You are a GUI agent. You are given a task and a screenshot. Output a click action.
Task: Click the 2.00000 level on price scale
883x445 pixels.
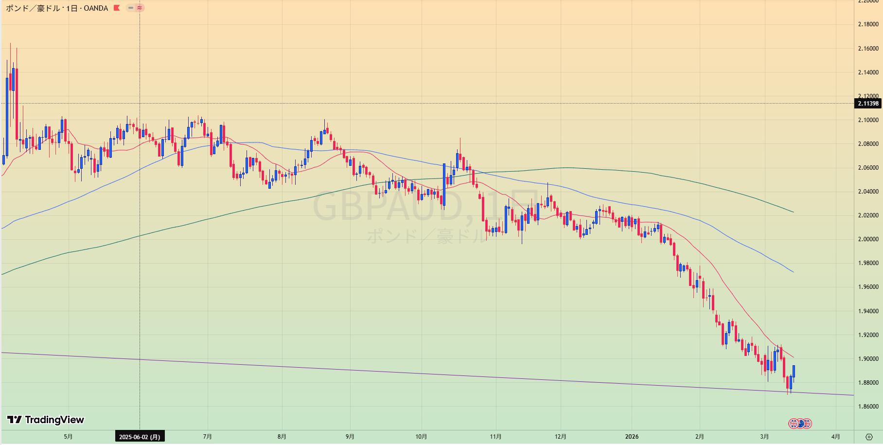click(x=868, y=239)
